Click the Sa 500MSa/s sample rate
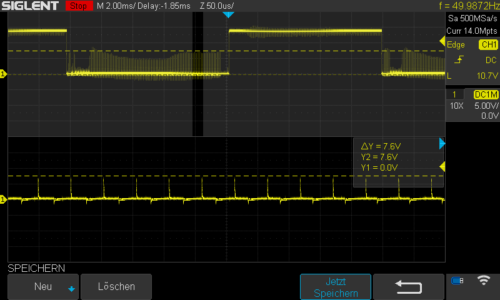This screenshot has height=300, width=500. 472,18
